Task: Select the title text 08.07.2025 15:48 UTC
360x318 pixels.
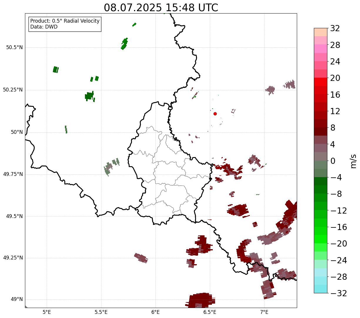Action: [161, 8]
